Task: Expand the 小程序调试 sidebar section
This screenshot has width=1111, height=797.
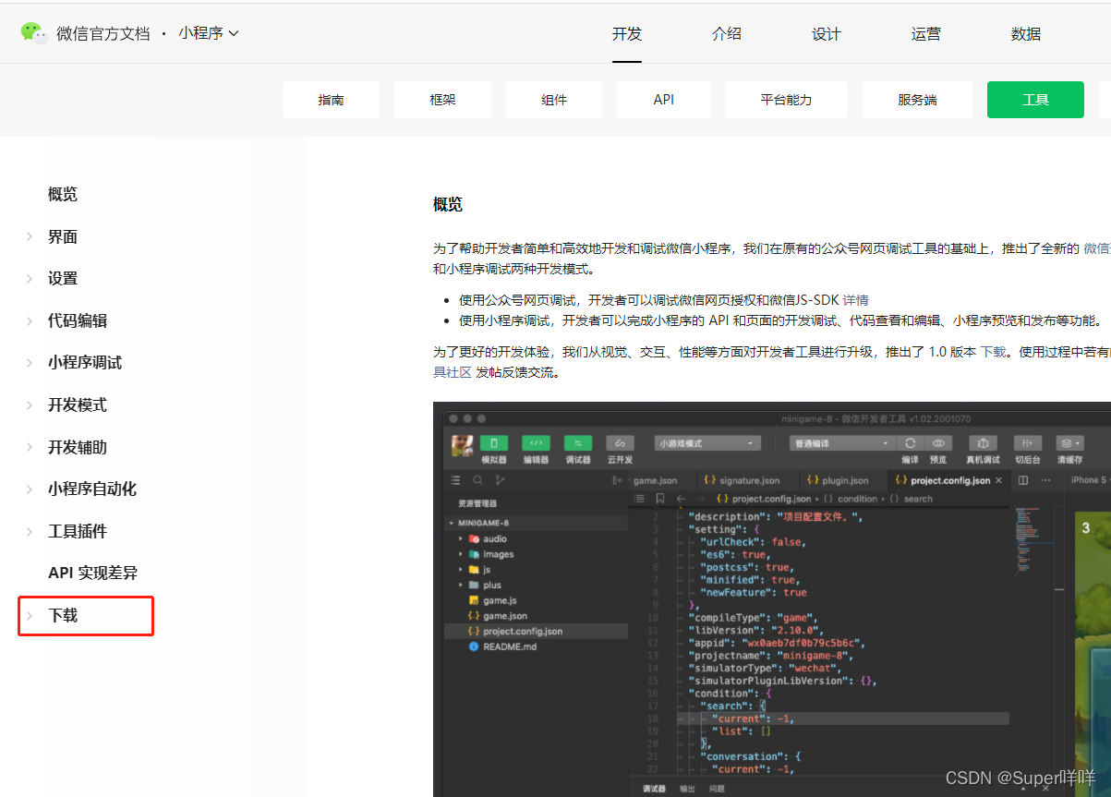Action: tap(85, 363)
